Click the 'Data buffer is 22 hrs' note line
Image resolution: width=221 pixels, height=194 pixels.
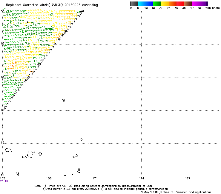[x=105, y=189]
